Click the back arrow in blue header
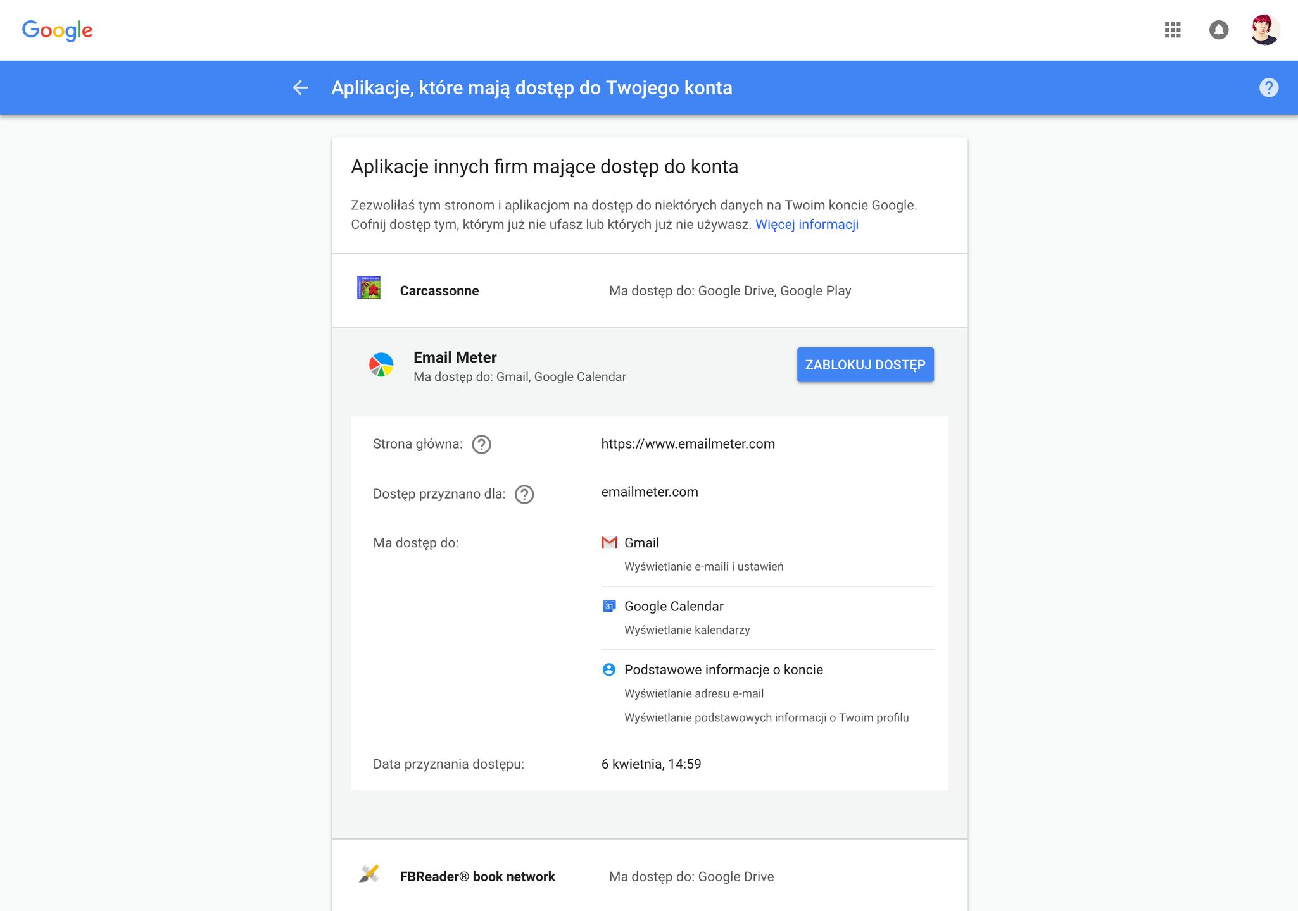 301,88
